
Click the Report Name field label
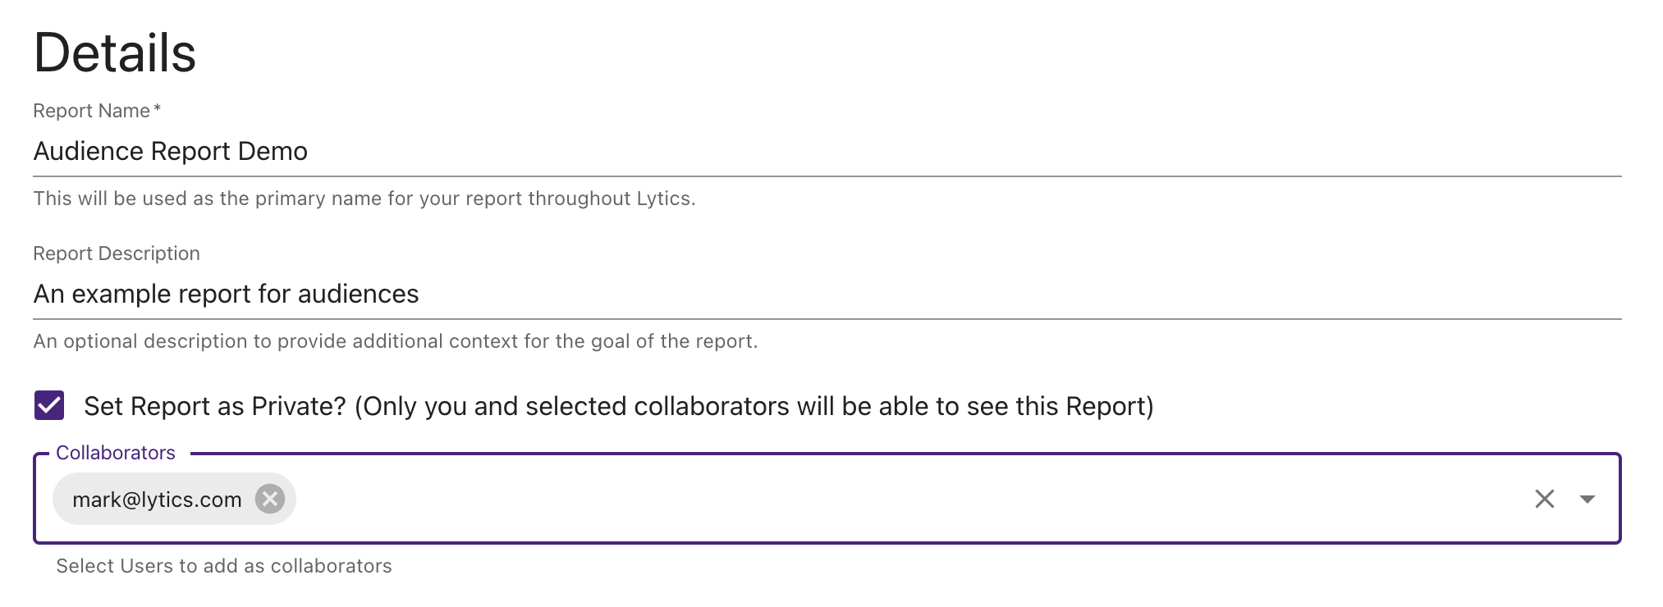click(x=91, y=111)
